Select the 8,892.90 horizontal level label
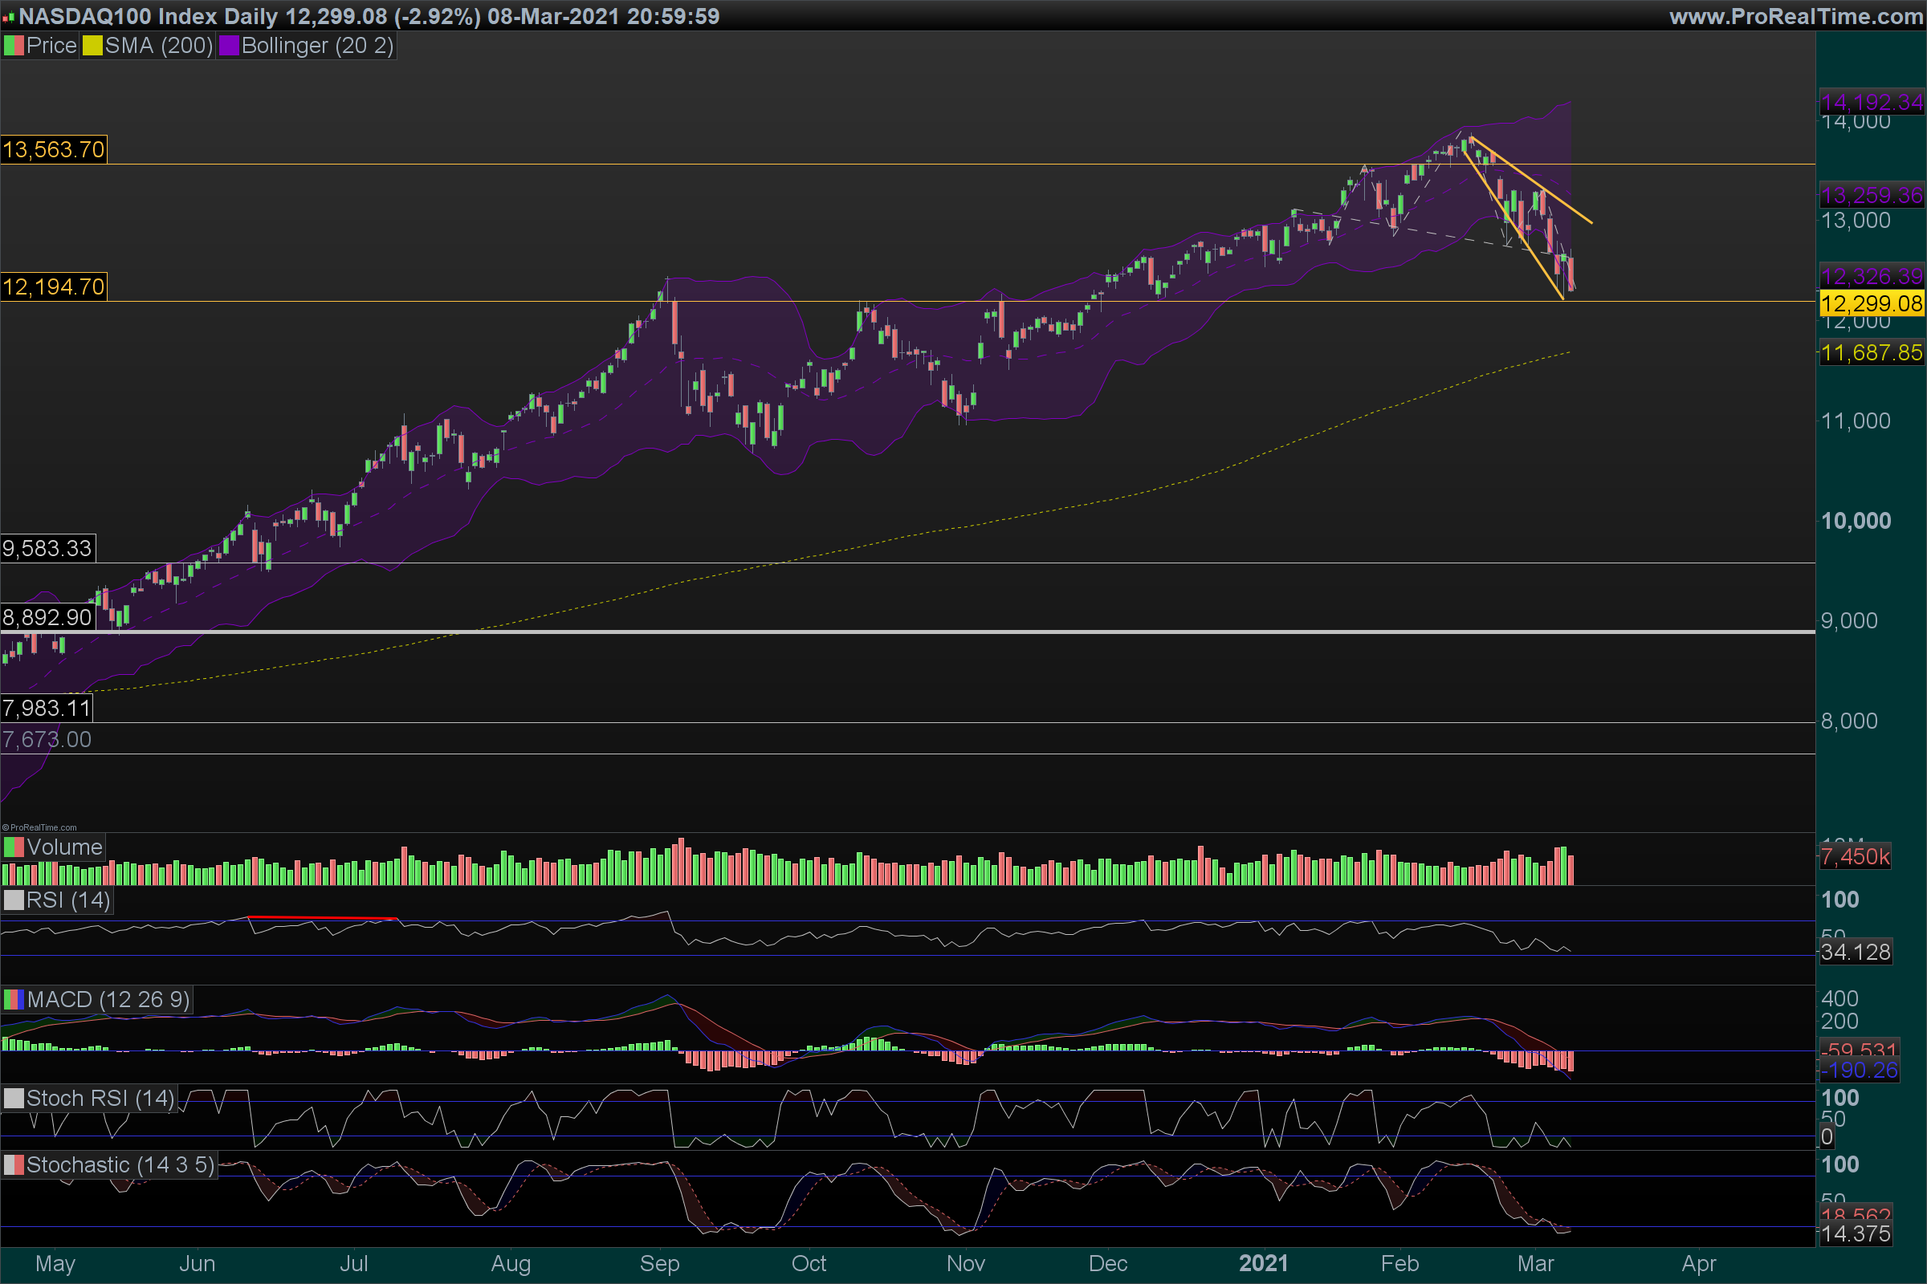This screenshot has width=1927, height=1284. [47, 616]
